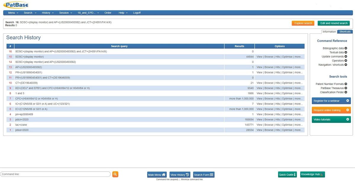Viewport: 355px width, 181px height.
Task: Click the PatBase logo
Action: [16, 5]
